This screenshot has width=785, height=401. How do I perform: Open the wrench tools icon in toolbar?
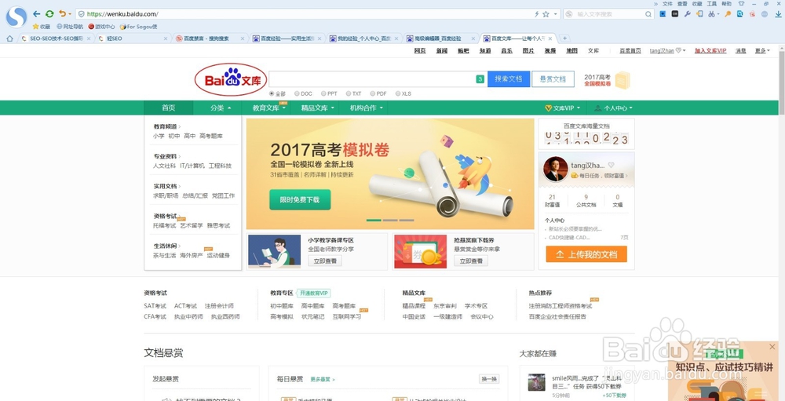pyautogui.click(x=688, y=14)
